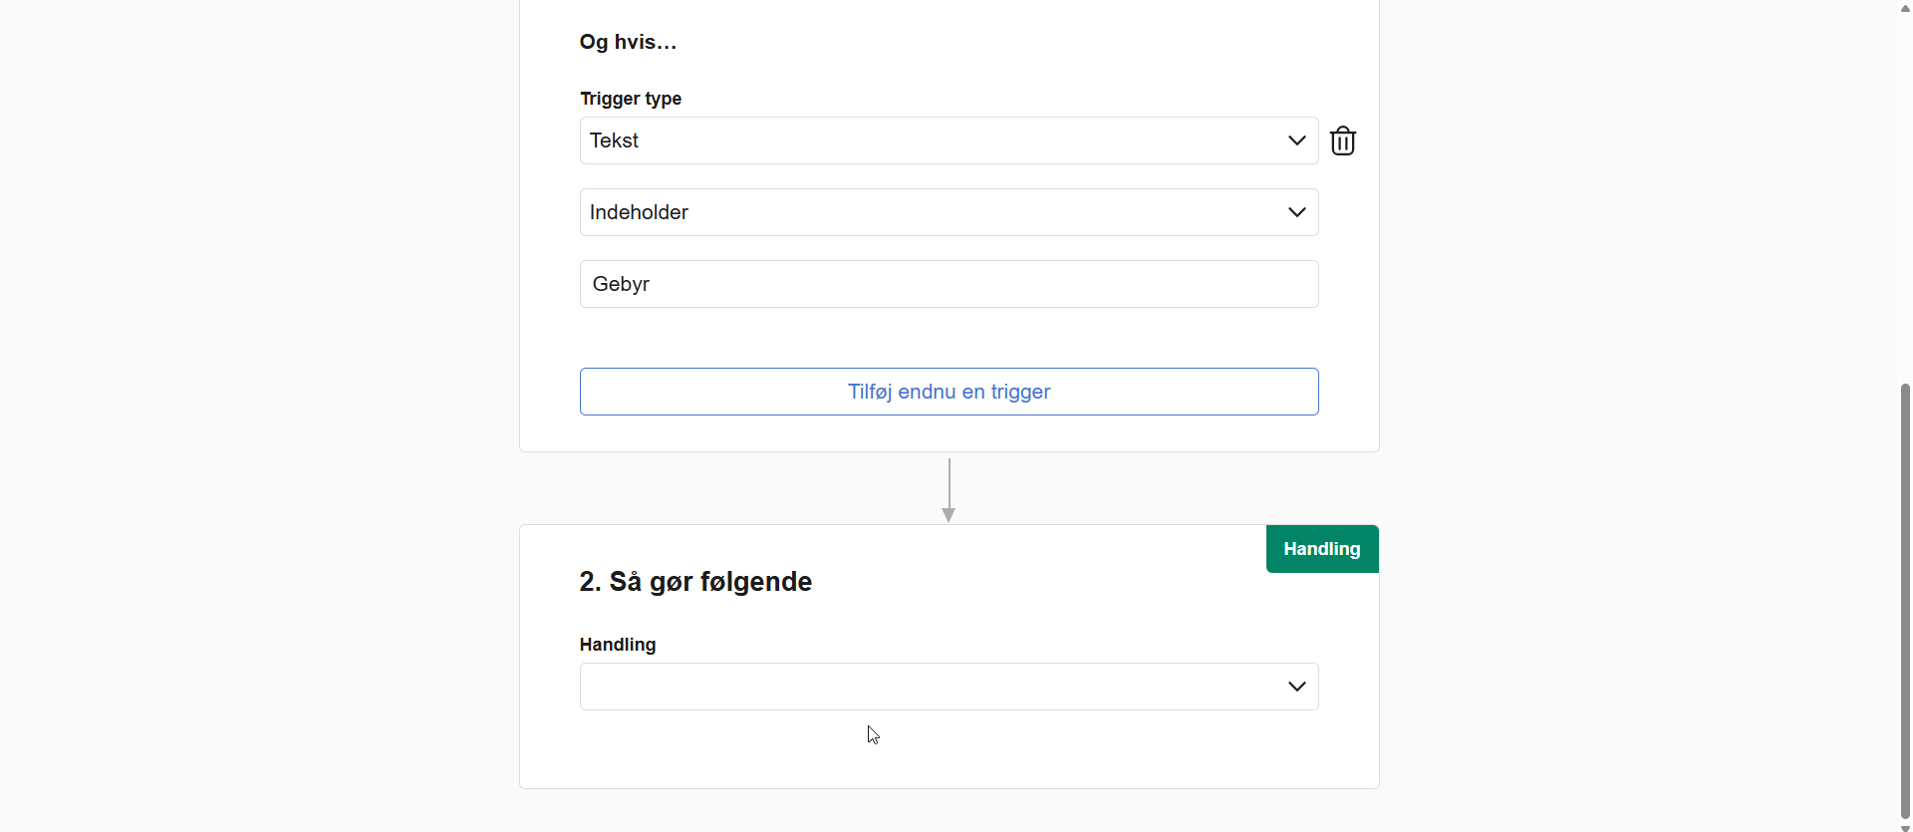The width and height of the screenshot is (1913, 832).
Task: Click the '2. Så gør følgende' heading
Action: [695, 582]
